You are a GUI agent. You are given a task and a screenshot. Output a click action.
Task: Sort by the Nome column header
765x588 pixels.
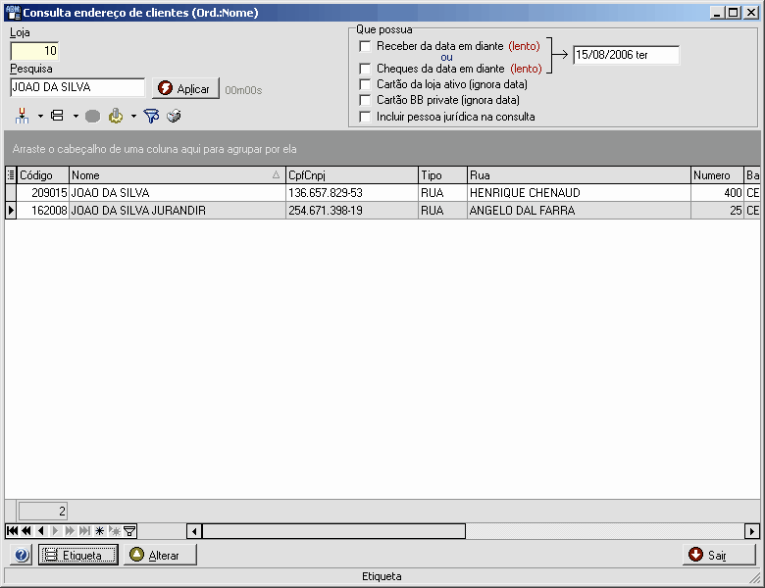(x=178, y=175)
